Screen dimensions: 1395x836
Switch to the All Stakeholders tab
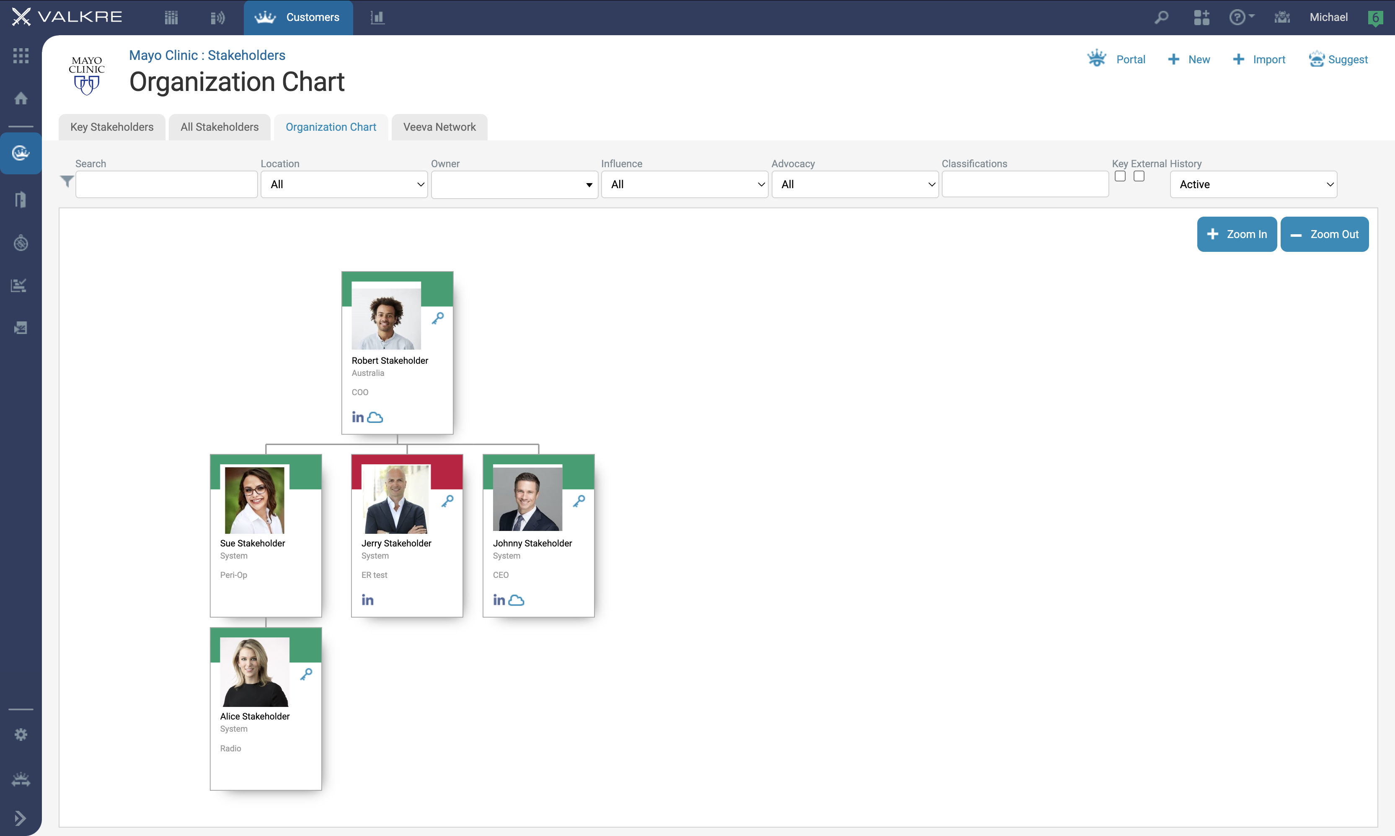click(x=220, y=127)
